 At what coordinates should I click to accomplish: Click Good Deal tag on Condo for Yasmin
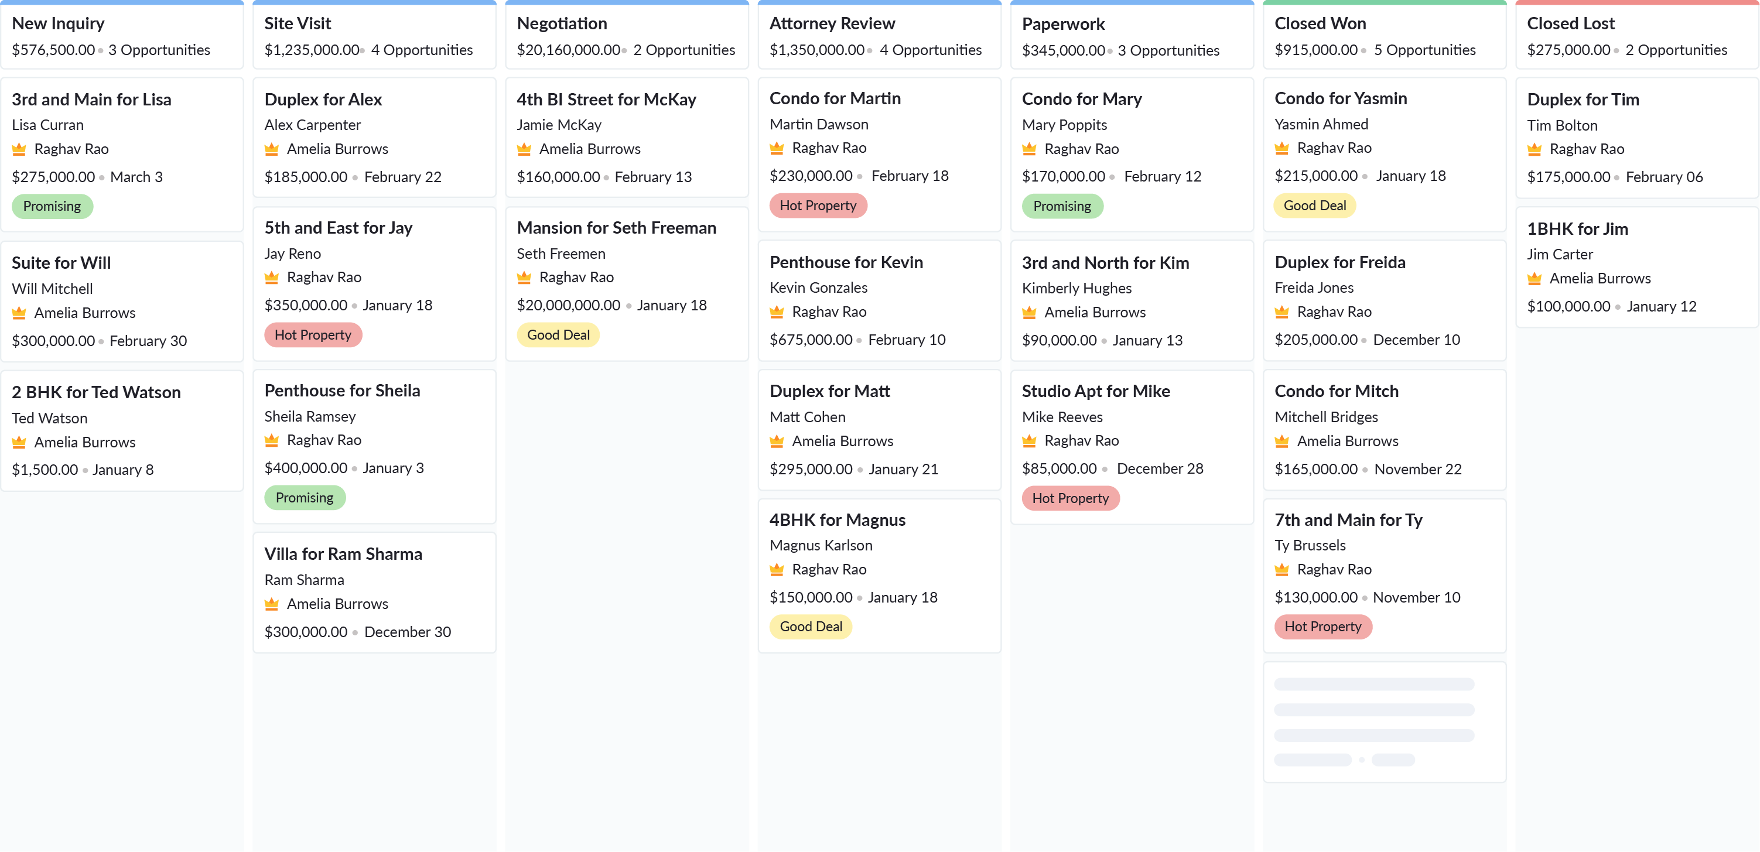1314,206
